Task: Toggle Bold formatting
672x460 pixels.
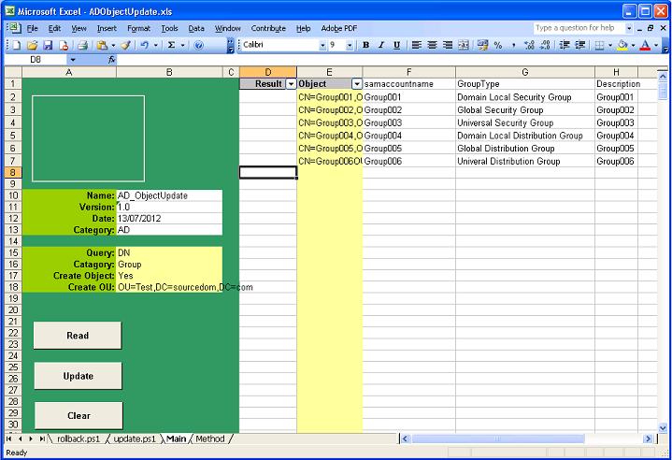Action: (365, 45)
